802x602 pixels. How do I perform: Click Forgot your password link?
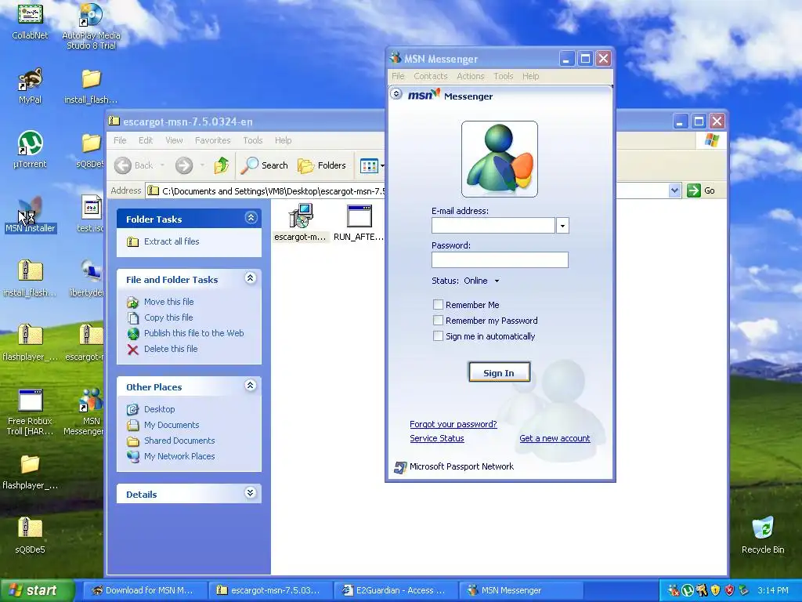click(x=453, y=424)
